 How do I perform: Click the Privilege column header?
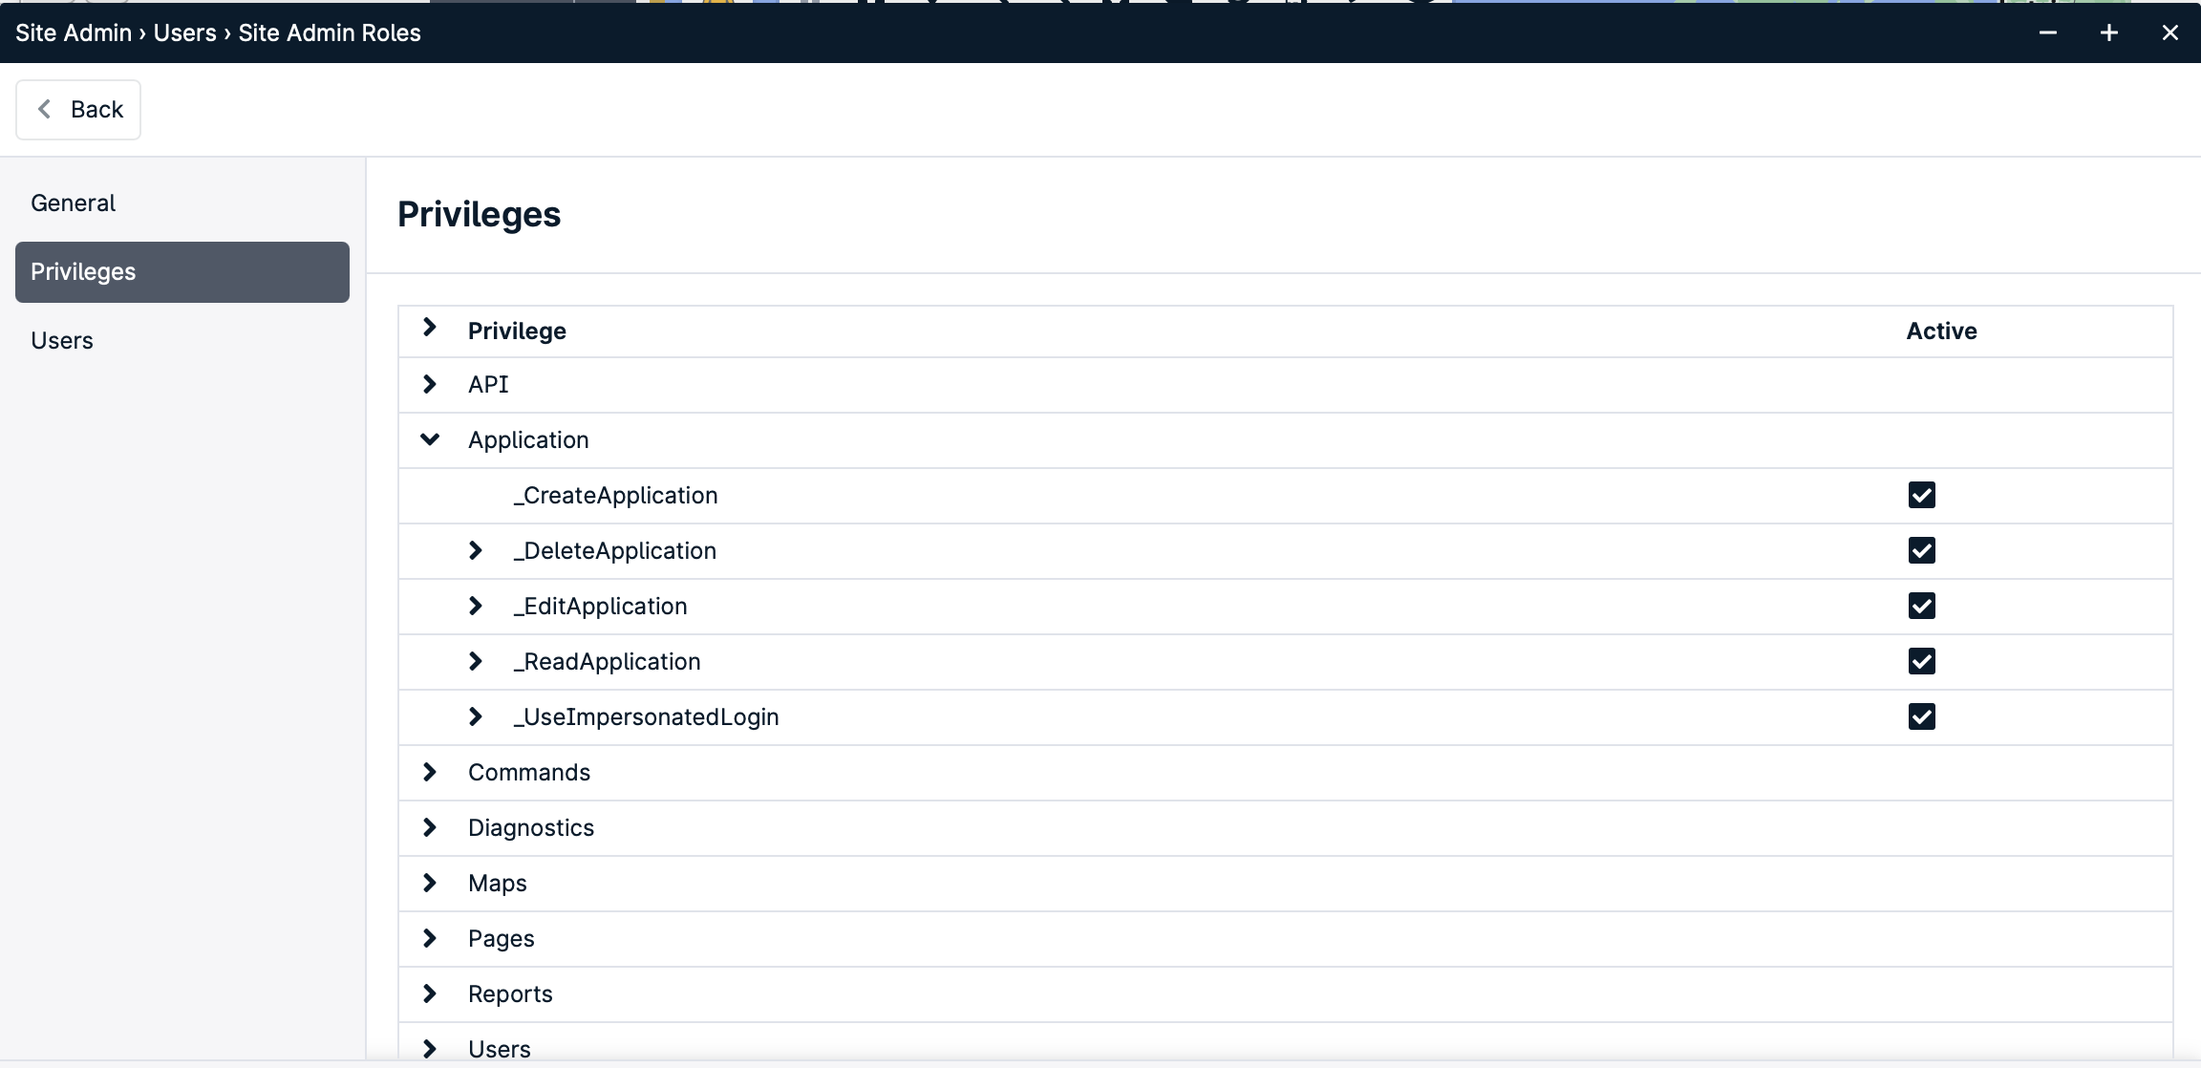pos(517,331)
